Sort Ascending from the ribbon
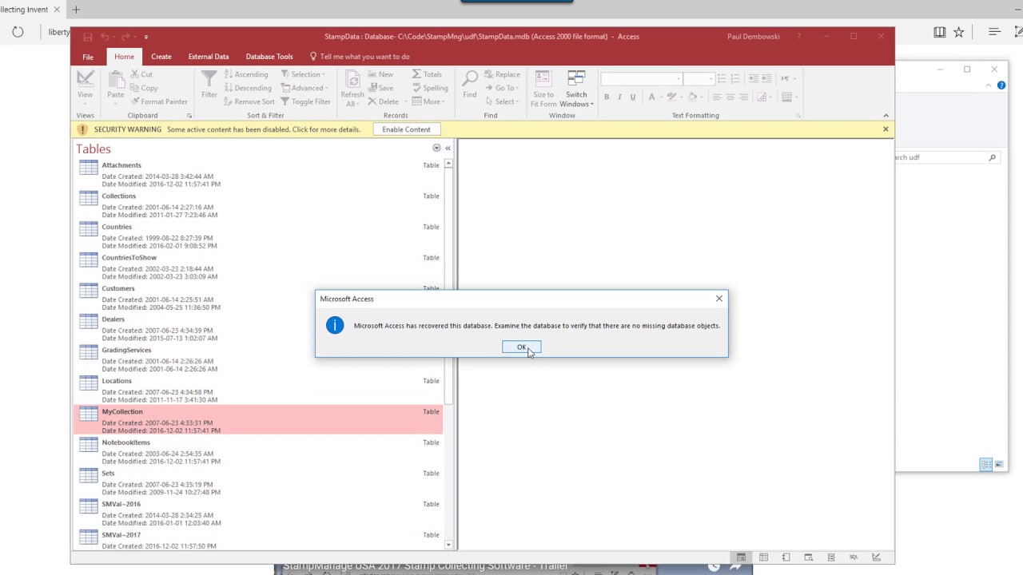 tap(246, 74)
